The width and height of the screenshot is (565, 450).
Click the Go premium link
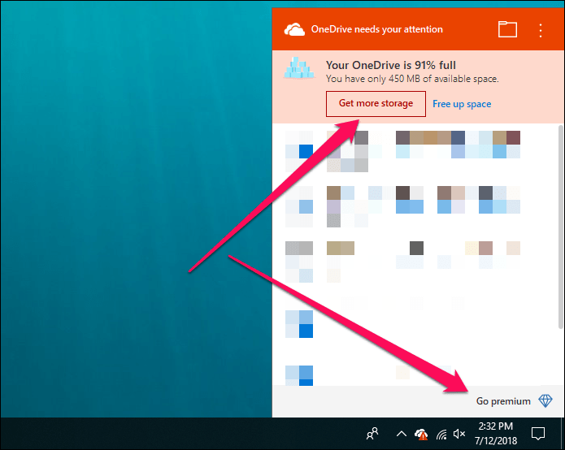[503, 401]
